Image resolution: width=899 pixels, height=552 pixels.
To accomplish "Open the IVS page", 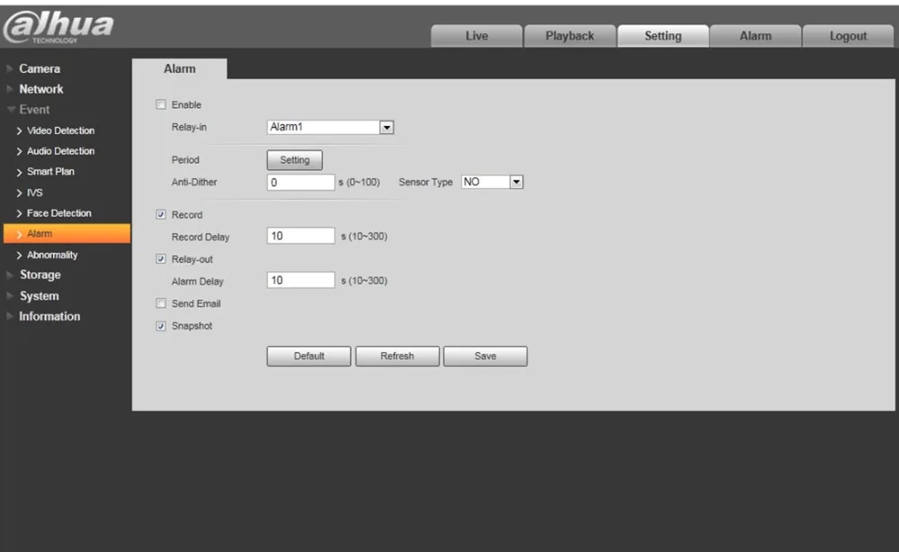I will tap(34, 192).
